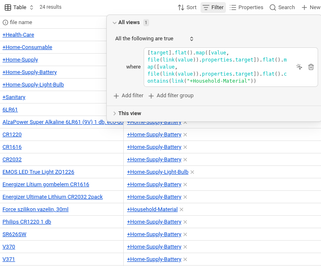Click the Search button
This screenshot has width=321, height=266.
click(x=282, y=7)
